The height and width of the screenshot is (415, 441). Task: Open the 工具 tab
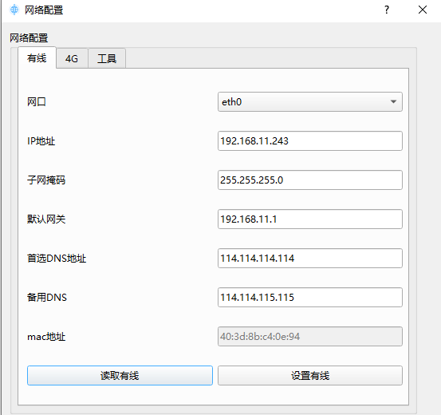107,58
